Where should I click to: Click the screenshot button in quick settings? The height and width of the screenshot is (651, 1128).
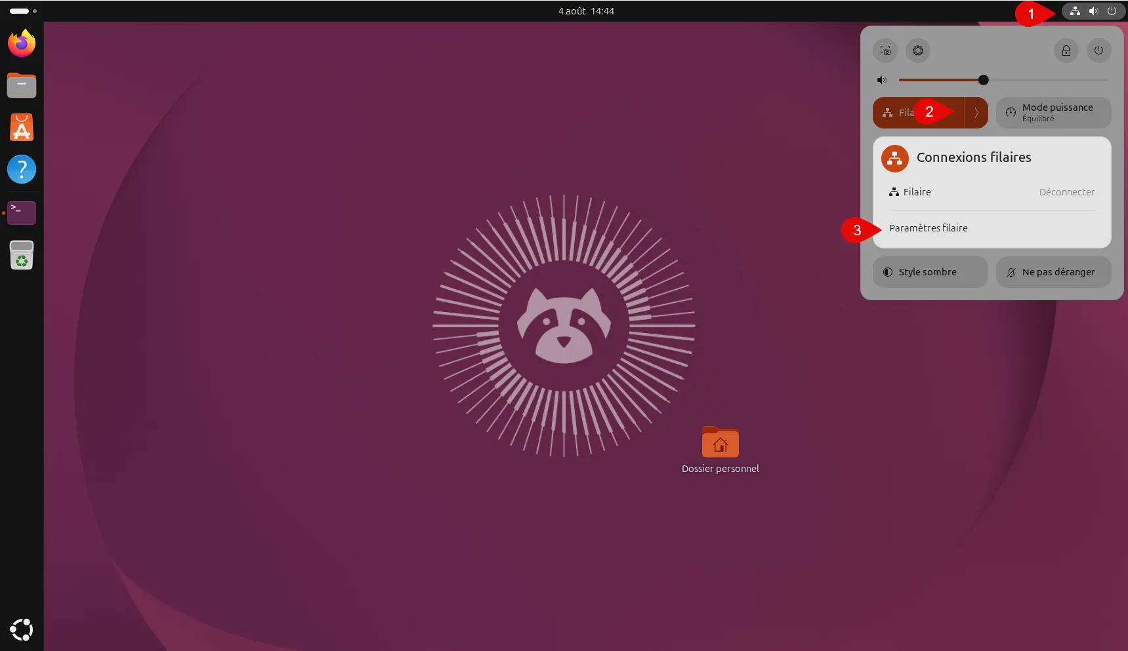[885, 50]
